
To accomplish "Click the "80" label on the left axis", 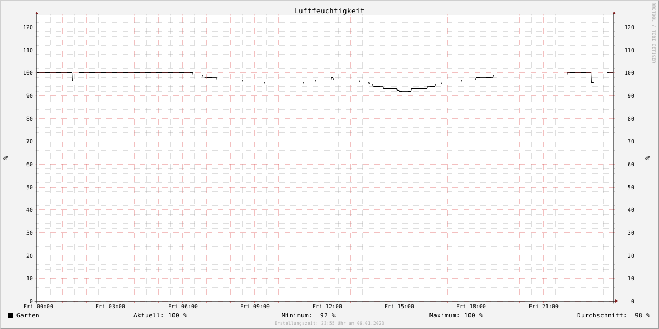I will (30, 119).
